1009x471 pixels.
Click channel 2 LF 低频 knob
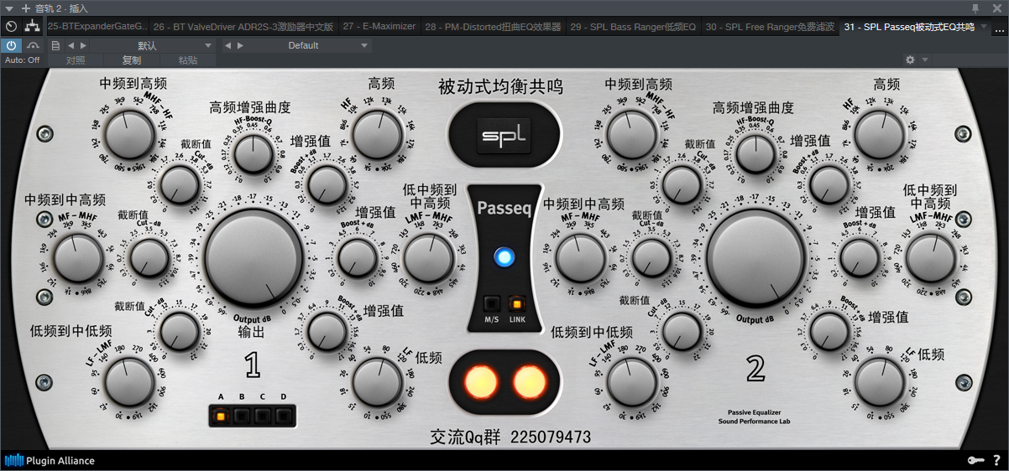[x=880, y=382]
